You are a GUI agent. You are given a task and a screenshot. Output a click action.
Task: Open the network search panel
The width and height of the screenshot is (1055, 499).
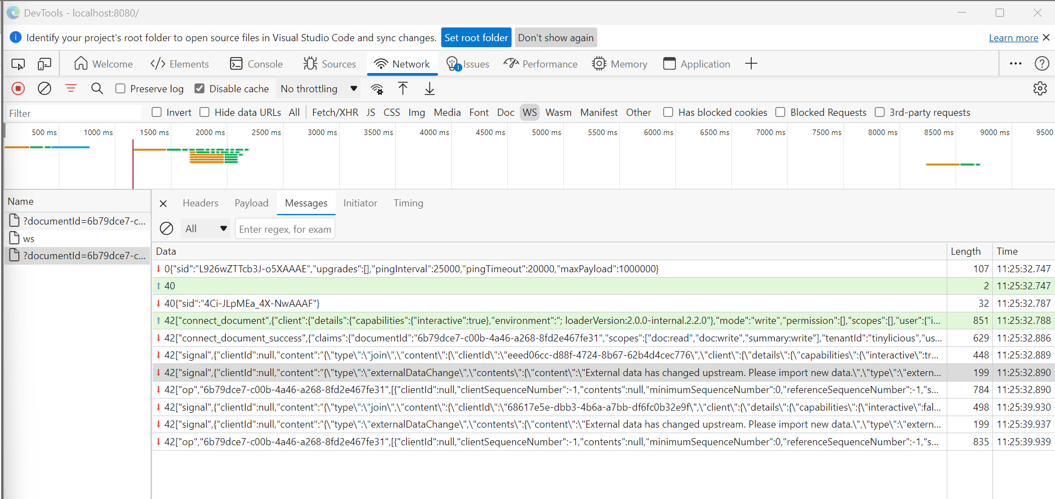coord(97,88)
